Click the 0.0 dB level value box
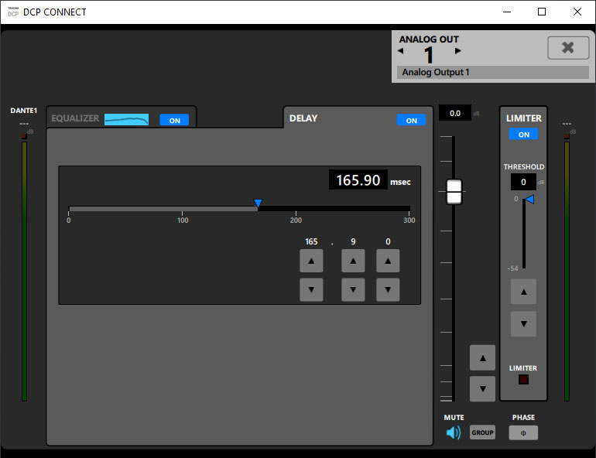 click(x=455, y=113)
